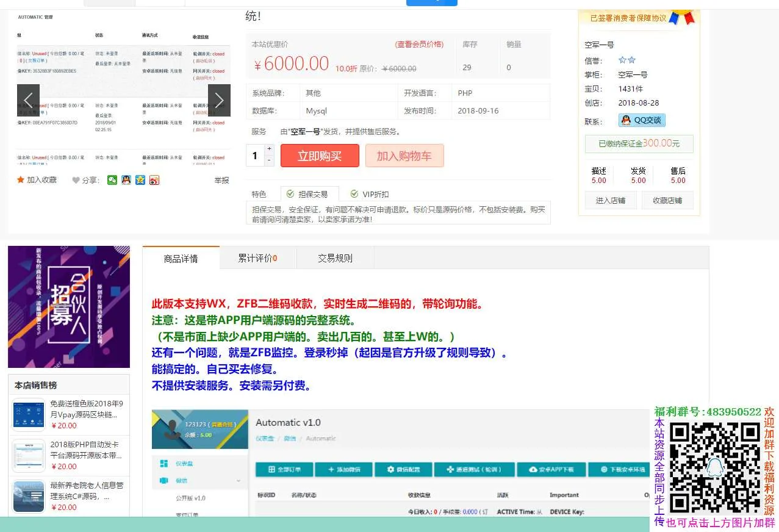This screenshot has height=532, width=779.
Task: Click the quantity input field
Action: (255, 155)
